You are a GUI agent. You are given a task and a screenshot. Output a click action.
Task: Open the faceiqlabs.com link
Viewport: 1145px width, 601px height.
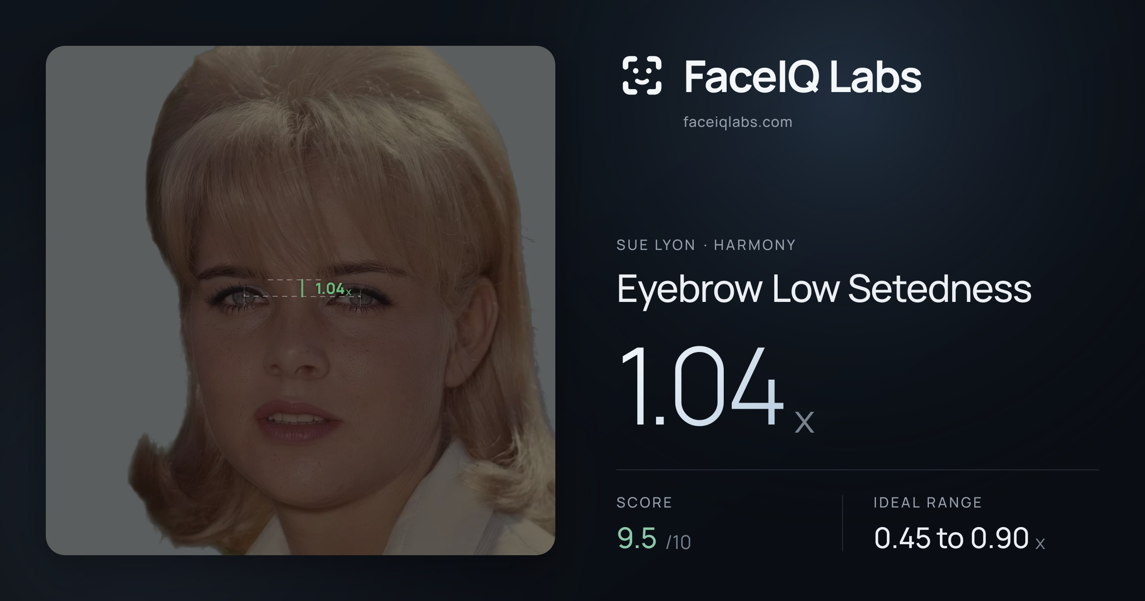click(738, 122)
